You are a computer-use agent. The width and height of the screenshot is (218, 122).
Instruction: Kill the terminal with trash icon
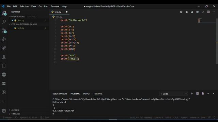[x=203, y=94]
